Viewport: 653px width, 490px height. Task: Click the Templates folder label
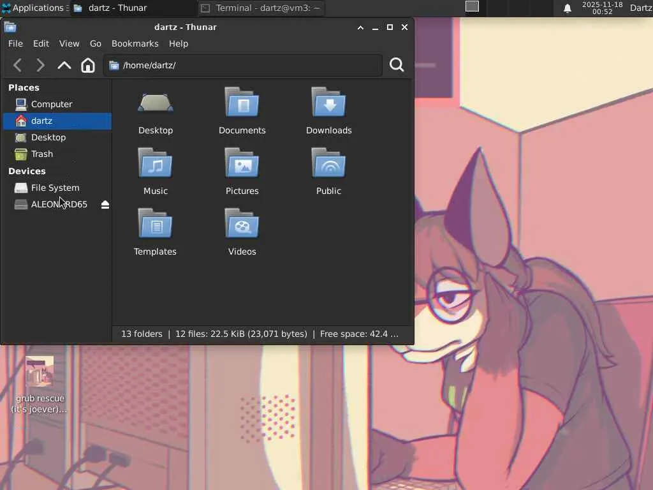tap(155, 251)
